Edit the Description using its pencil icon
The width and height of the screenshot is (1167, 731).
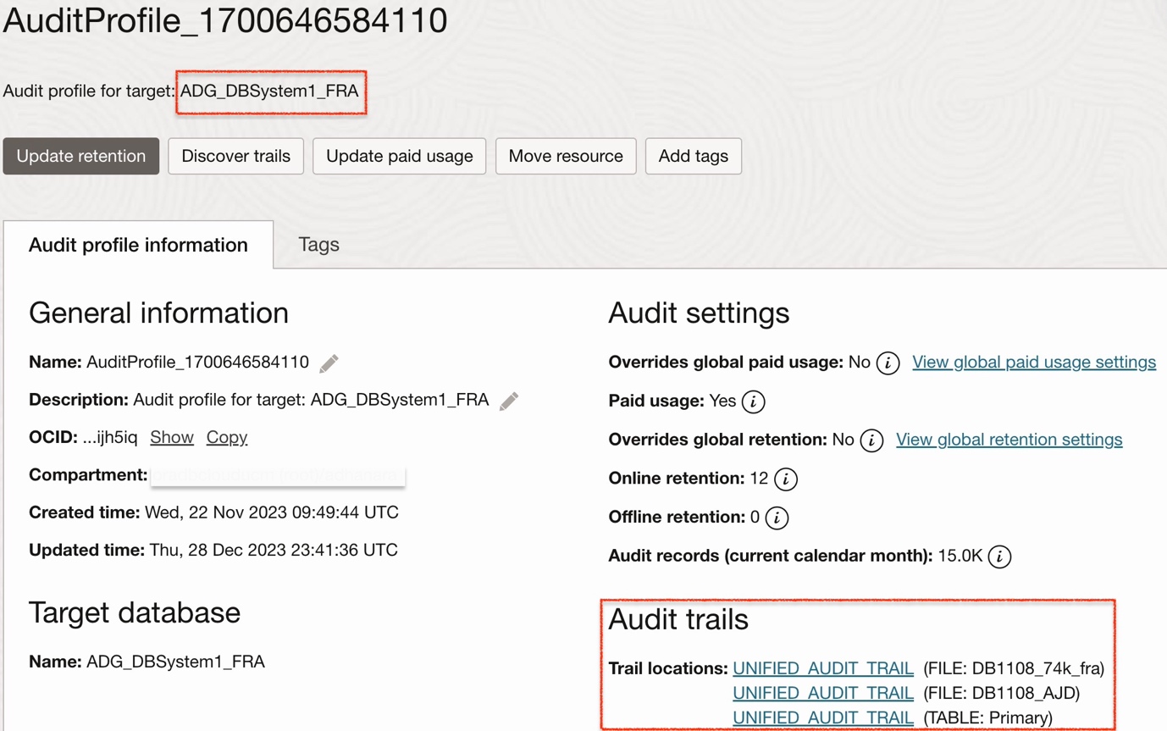click(x=510, y=401)
